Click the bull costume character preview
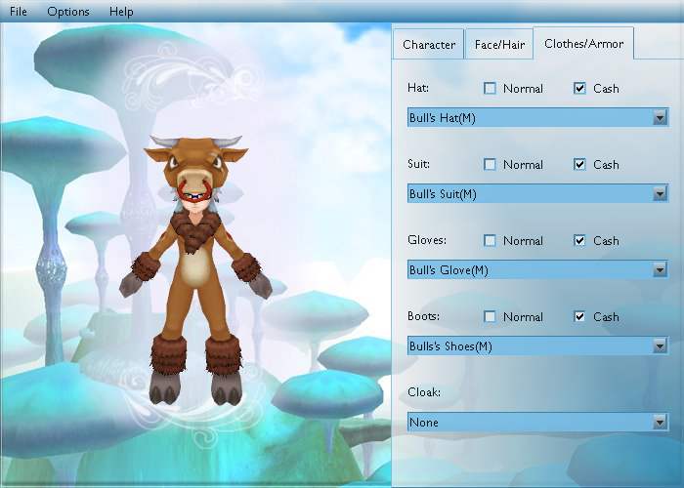Screen dimensions: 684x488 click(x=195, y=270)
